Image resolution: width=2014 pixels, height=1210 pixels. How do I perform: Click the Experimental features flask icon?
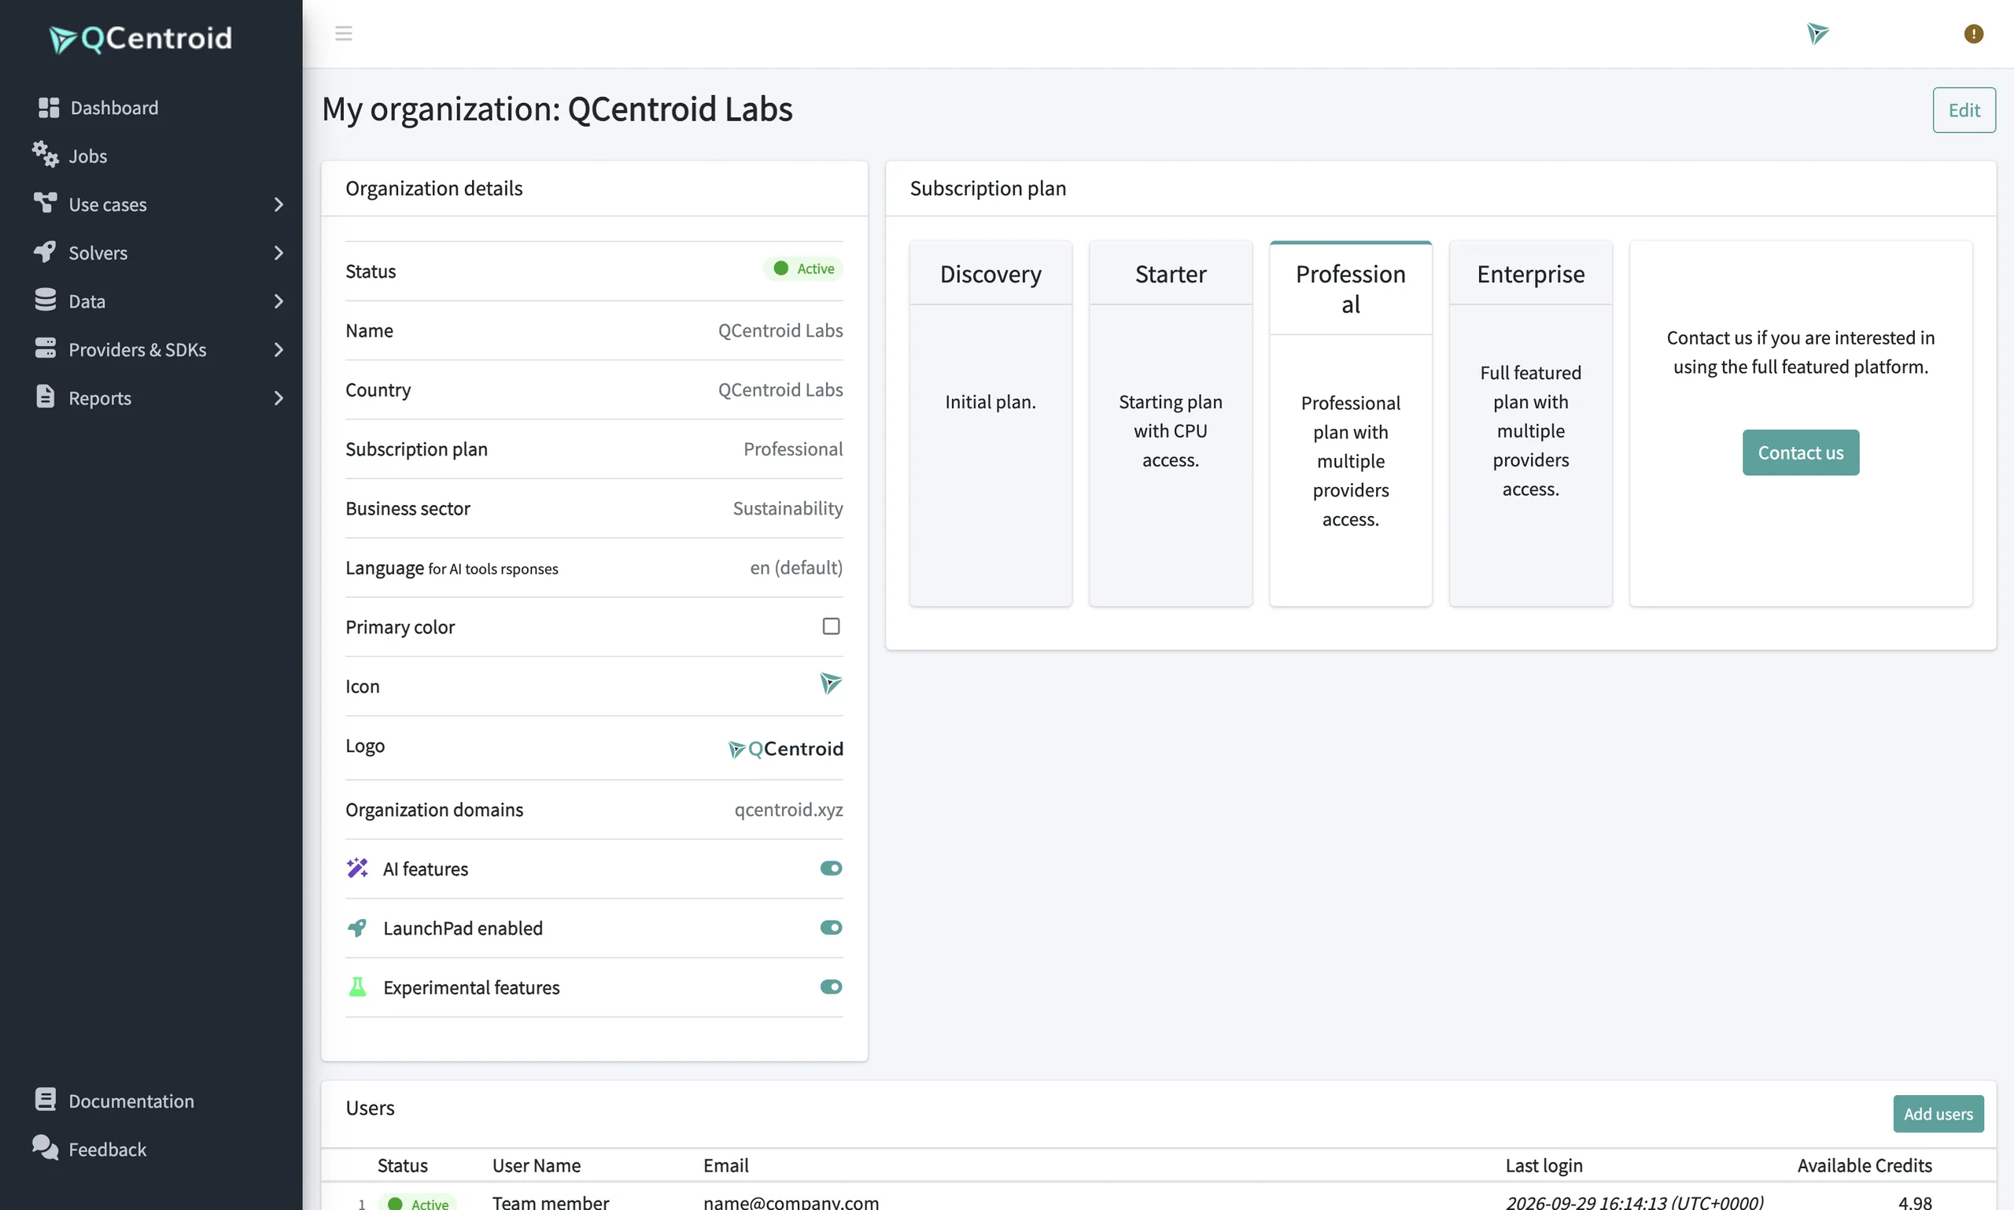point(357,987)
